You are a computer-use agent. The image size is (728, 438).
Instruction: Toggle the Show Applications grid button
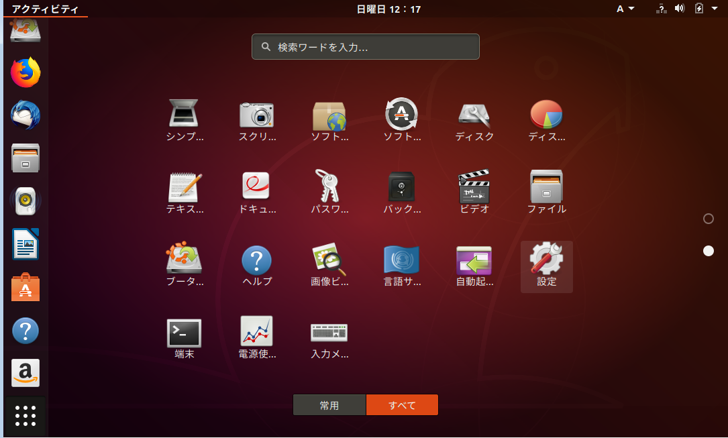25,416
